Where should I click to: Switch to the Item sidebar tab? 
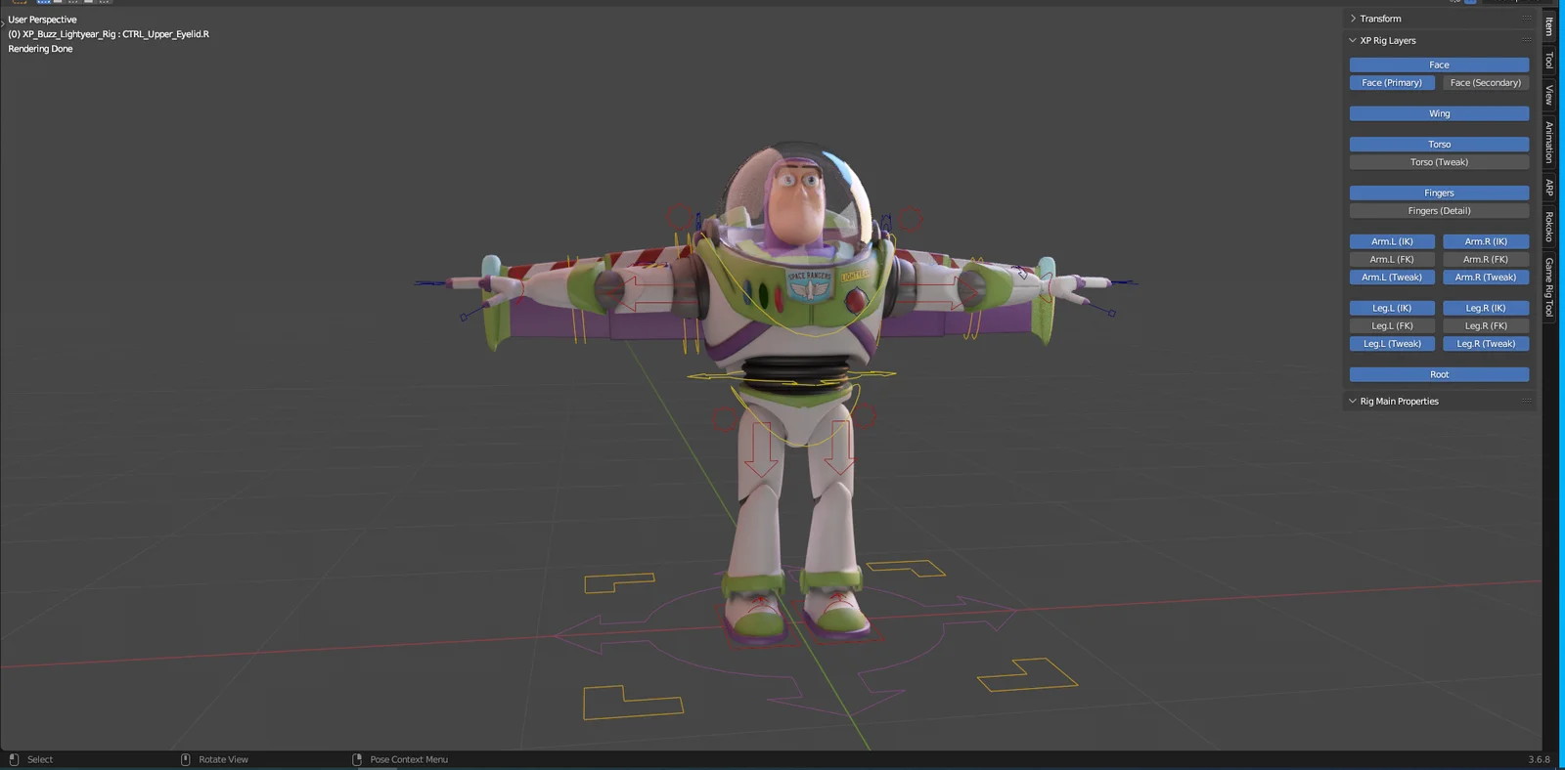click(1549, 26)
